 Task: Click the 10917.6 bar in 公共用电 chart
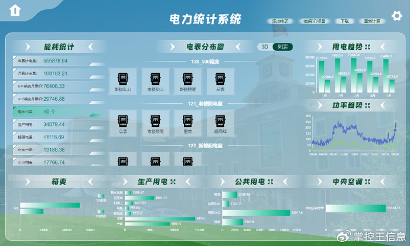coord(257,213)
